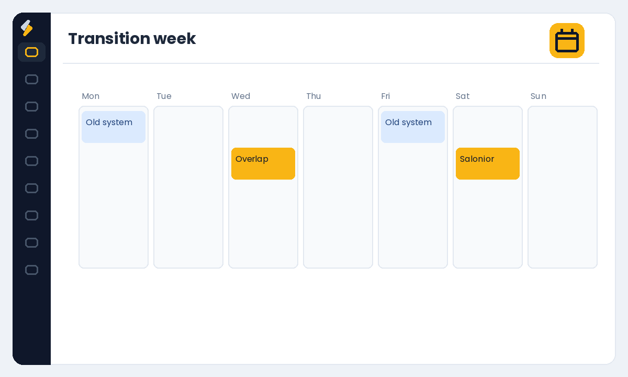Click the Sat day header label
The width and height of the screenshot is (628, 377).
point(463,96)
